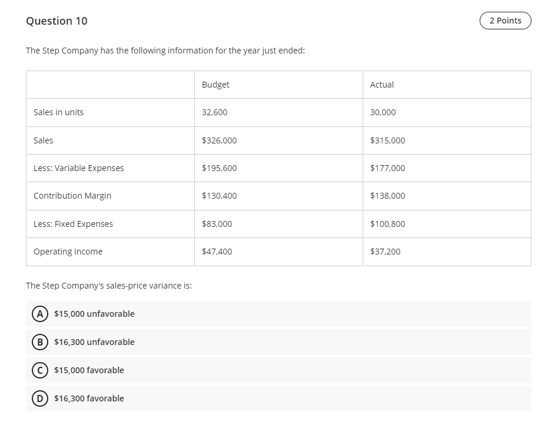Click actual variable expenses $177,000
Viewport: 545px width, 422px height.
pyautogui.click(x=387, y=168)
